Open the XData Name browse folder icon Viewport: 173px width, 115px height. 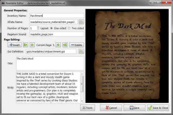(81, 22)
